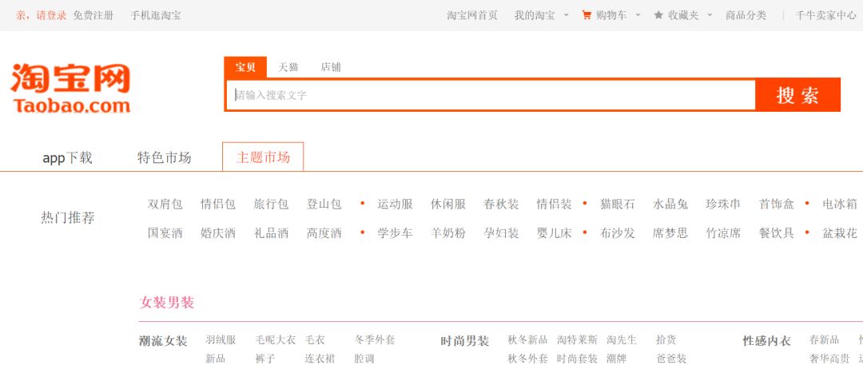Image resolution: width=863 pixels, height=369 pixels.
Task: Click the Taobao.com logo
Action: (71, 89)
